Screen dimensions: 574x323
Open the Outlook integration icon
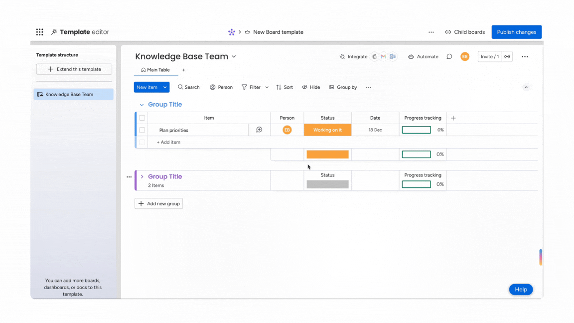coord(393,57)
